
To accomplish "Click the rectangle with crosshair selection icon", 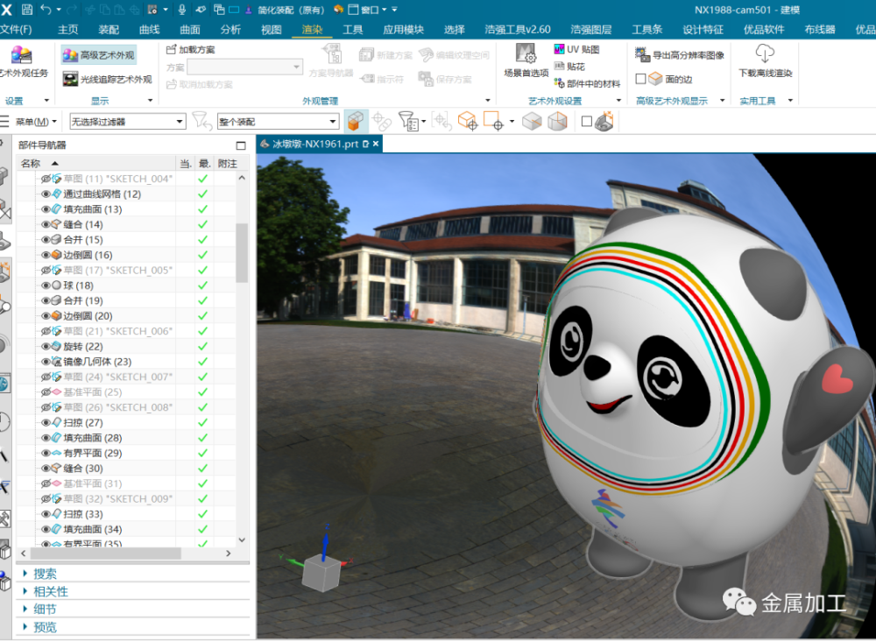I will (x=493, y=121).
